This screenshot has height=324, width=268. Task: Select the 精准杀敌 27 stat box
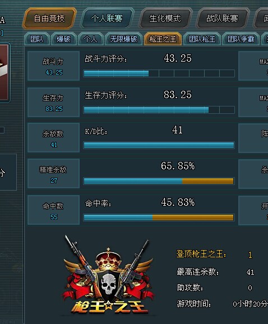(x=53, y=174)
